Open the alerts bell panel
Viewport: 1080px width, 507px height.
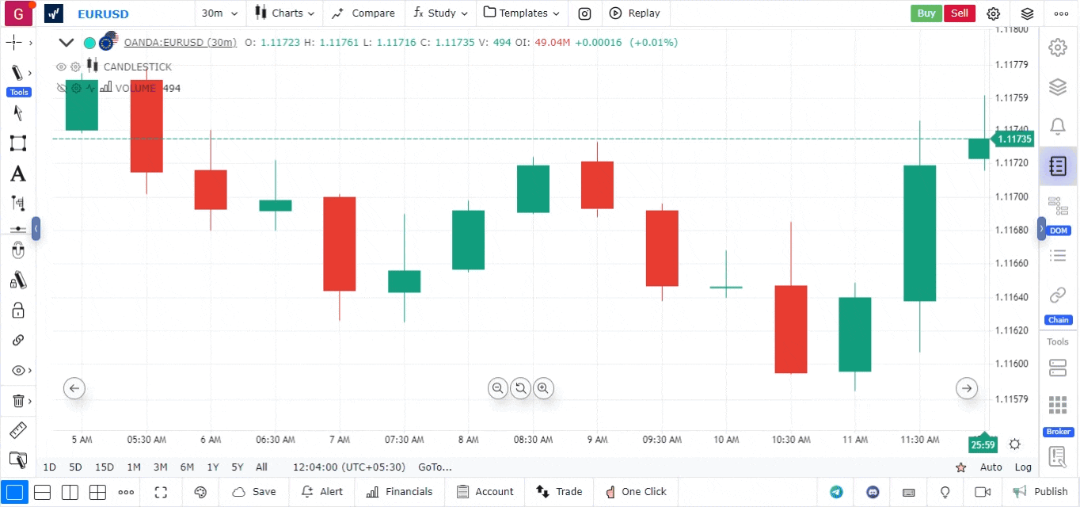pyautogui.click(x=1057, y=126)
